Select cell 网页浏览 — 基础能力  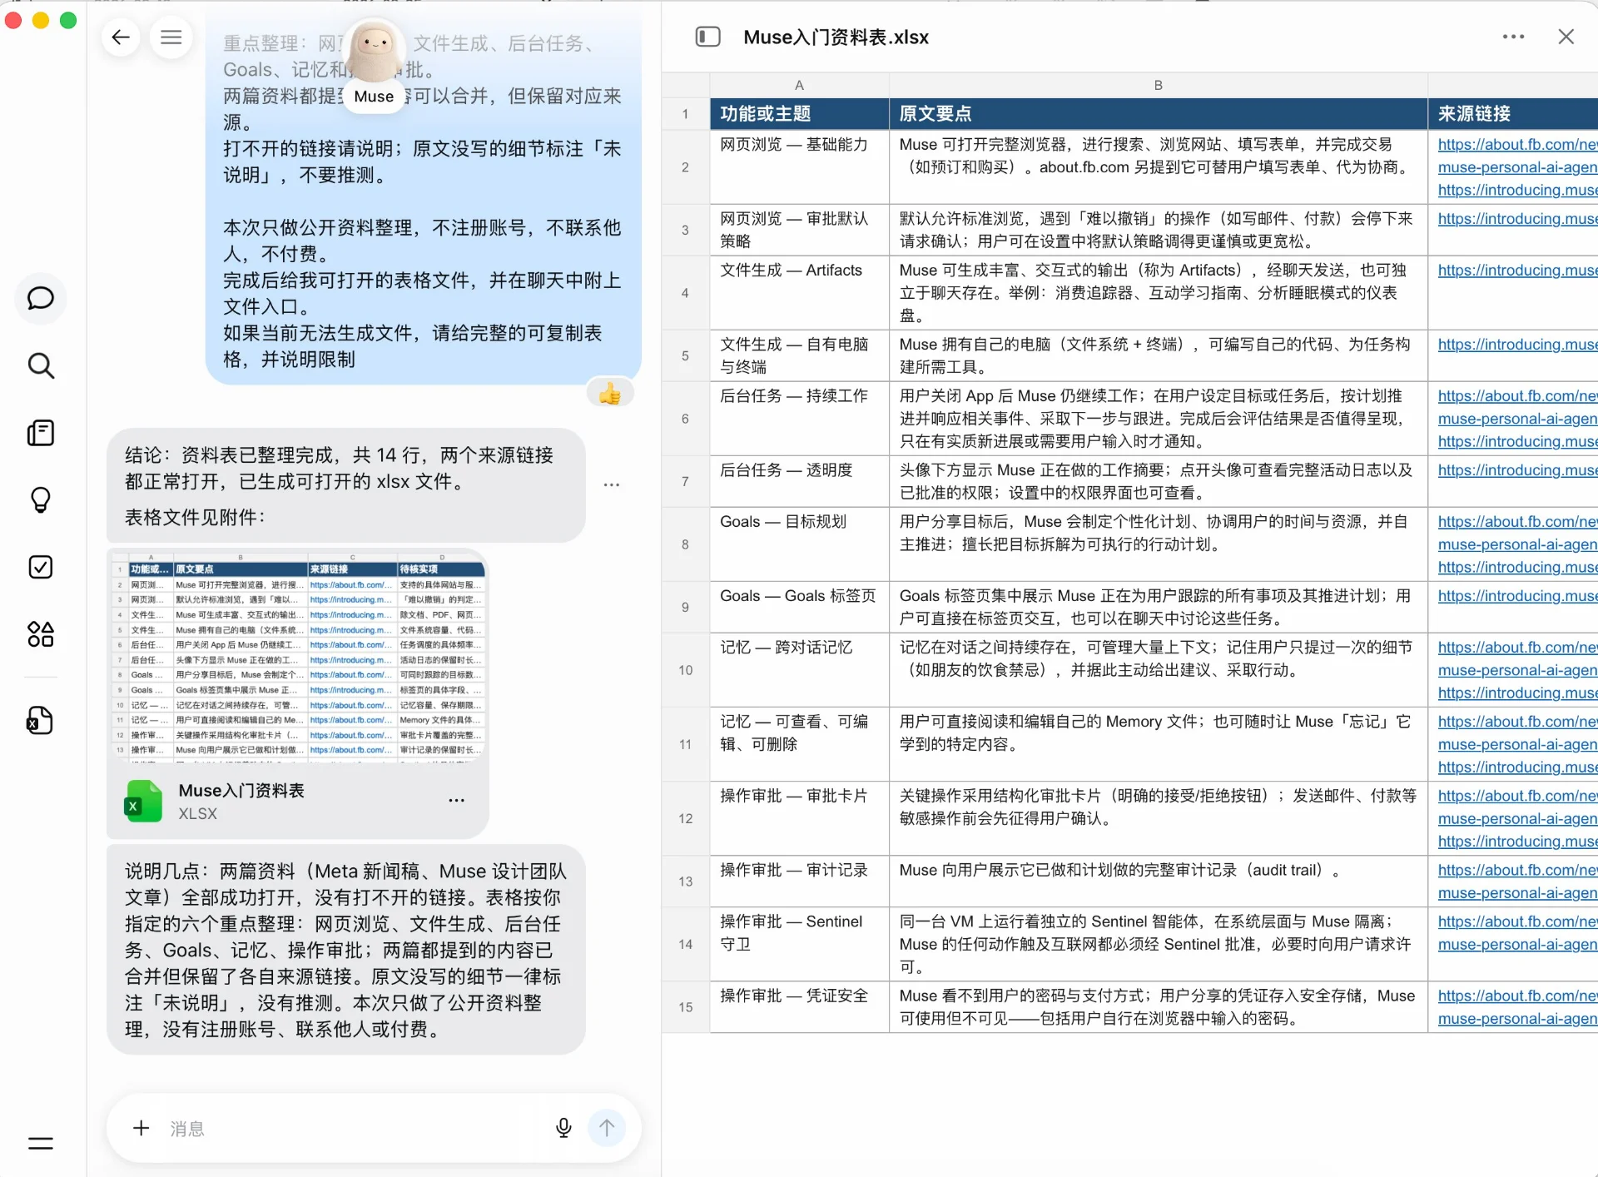[x=799, y=167]
